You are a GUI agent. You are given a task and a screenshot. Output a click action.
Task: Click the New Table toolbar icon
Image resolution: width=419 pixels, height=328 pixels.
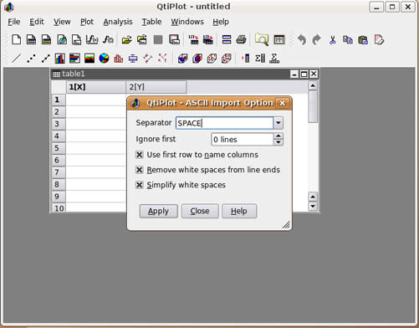pyautogui.click(x=31, y=39)
